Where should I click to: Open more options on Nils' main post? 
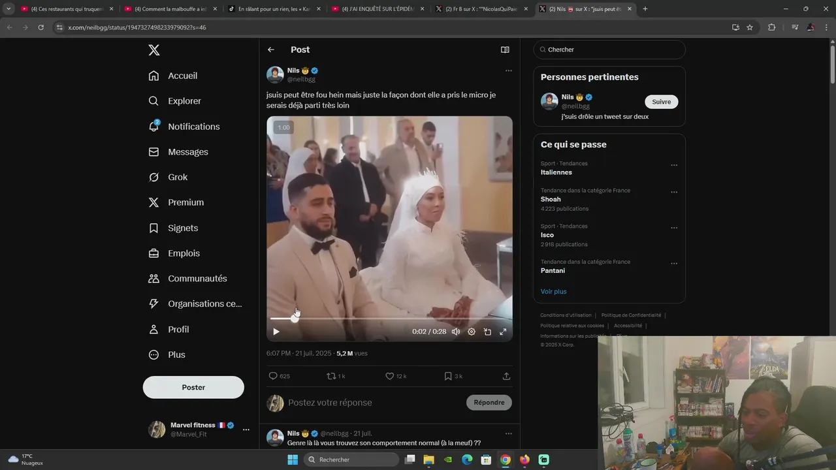[x=508, y=70]
